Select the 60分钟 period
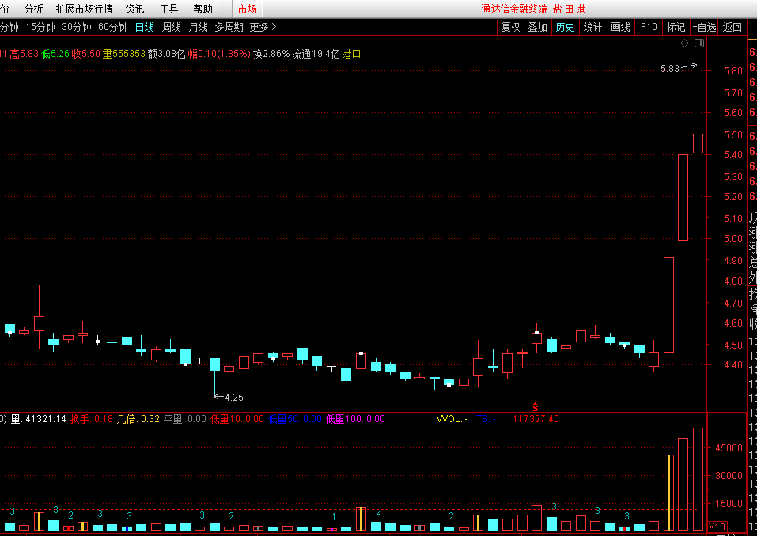 (x=113, y=27)
